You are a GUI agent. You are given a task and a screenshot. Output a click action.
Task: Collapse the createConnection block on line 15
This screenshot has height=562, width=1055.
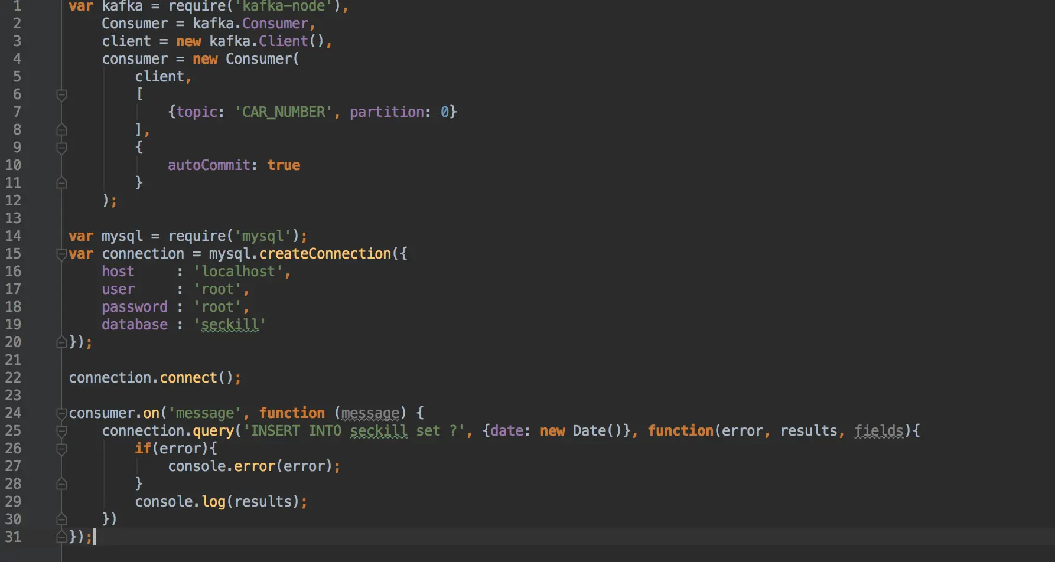(x=61, y=254)
